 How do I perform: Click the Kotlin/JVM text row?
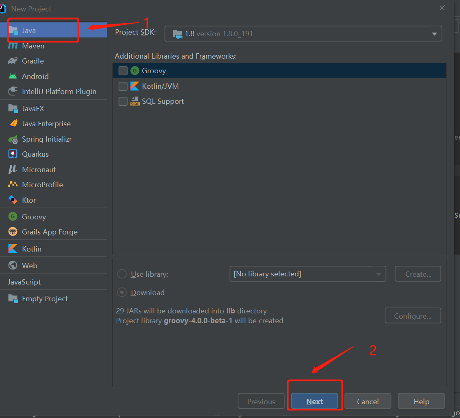[279, 86]
